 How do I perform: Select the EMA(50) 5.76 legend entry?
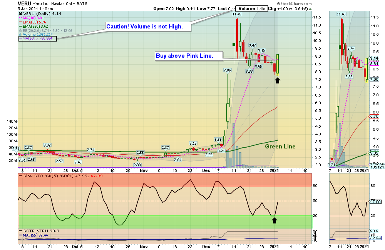(32, 22)
